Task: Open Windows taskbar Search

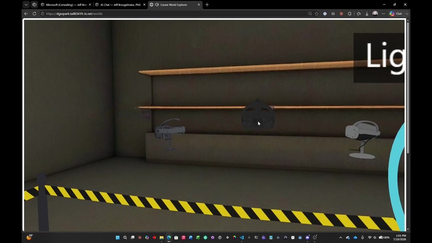Action: coord(125,238)
